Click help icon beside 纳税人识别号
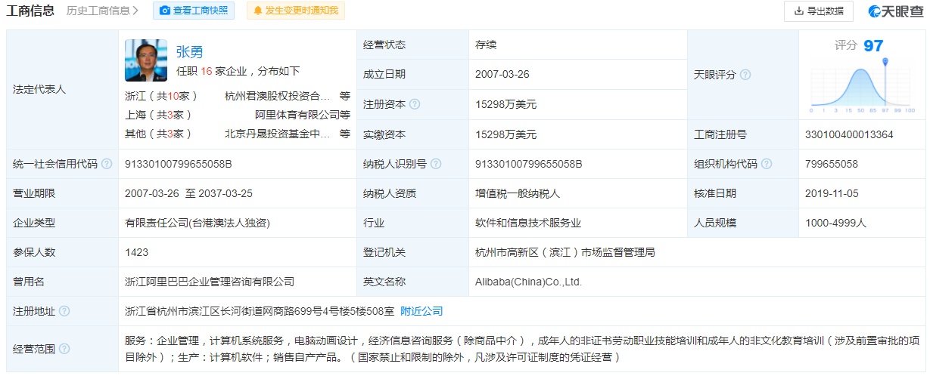Image resolution: width=930 pixels, height=376 pixels. (x=436, y=164)
